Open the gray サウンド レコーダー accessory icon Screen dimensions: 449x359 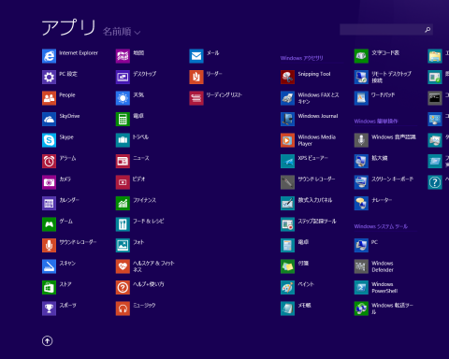(x=287, y=182)
